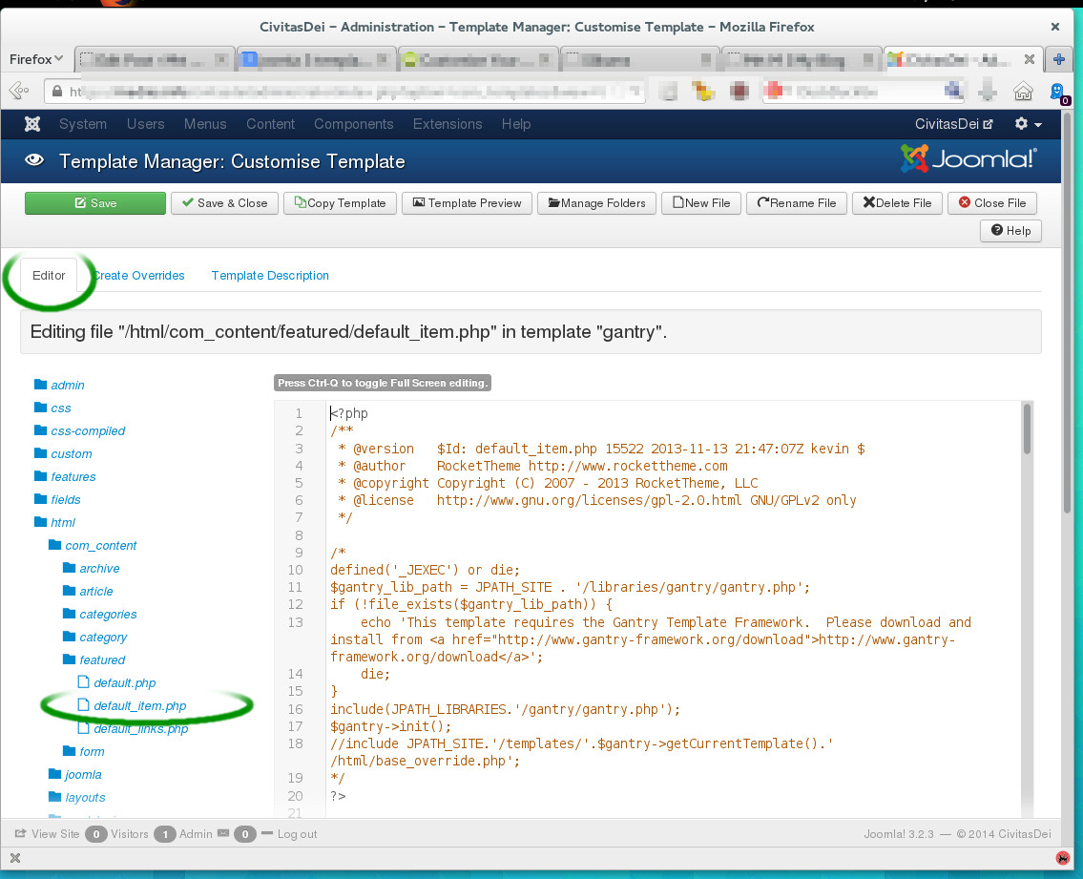Open the form folder
The image size is (1083, 879).
84,751
